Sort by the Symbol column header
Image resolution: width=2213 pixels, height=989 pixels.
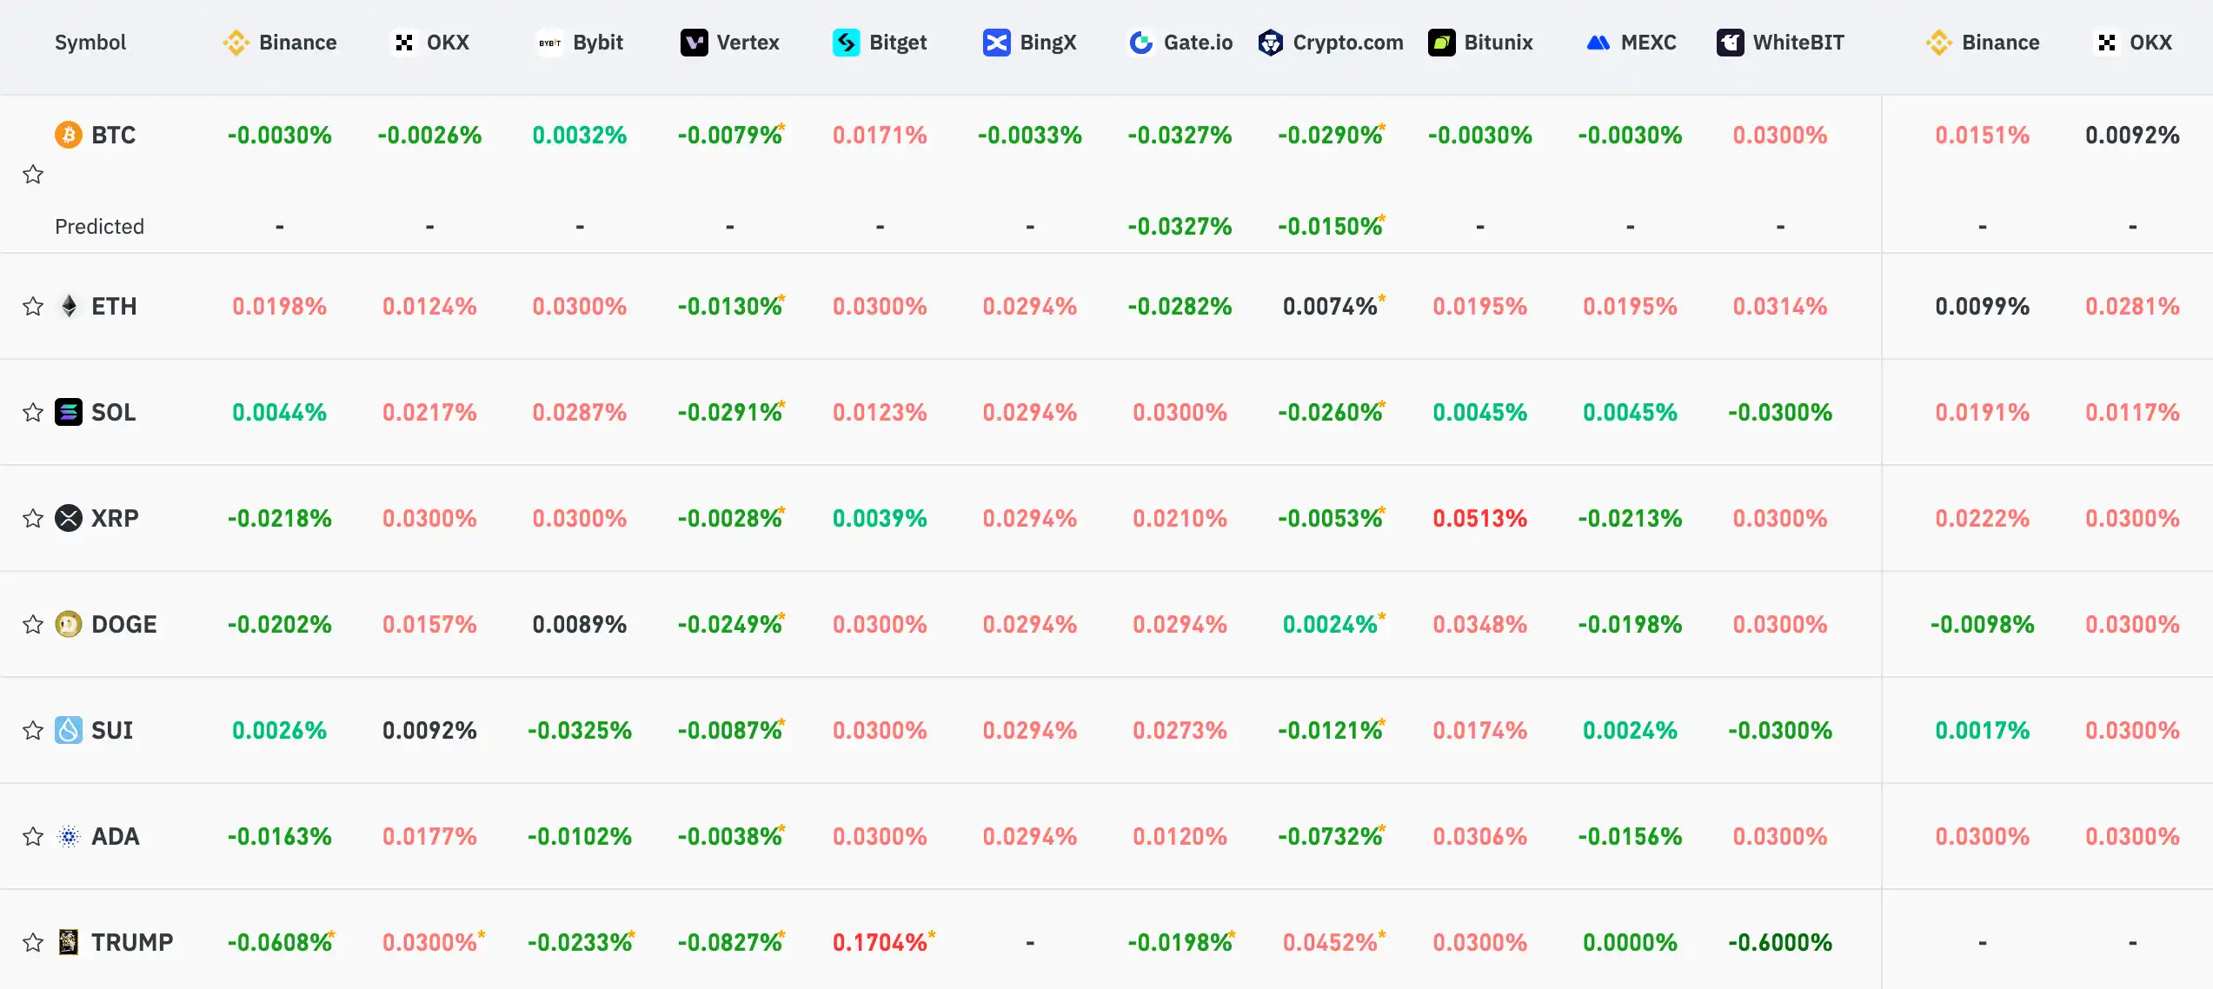point(90,43)
